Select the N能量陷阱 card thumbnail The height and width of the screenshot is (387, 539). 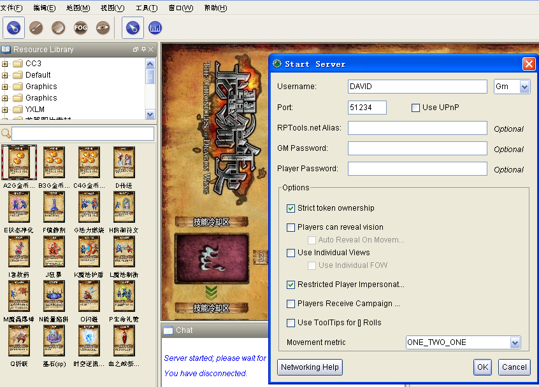tap(54, 296)
